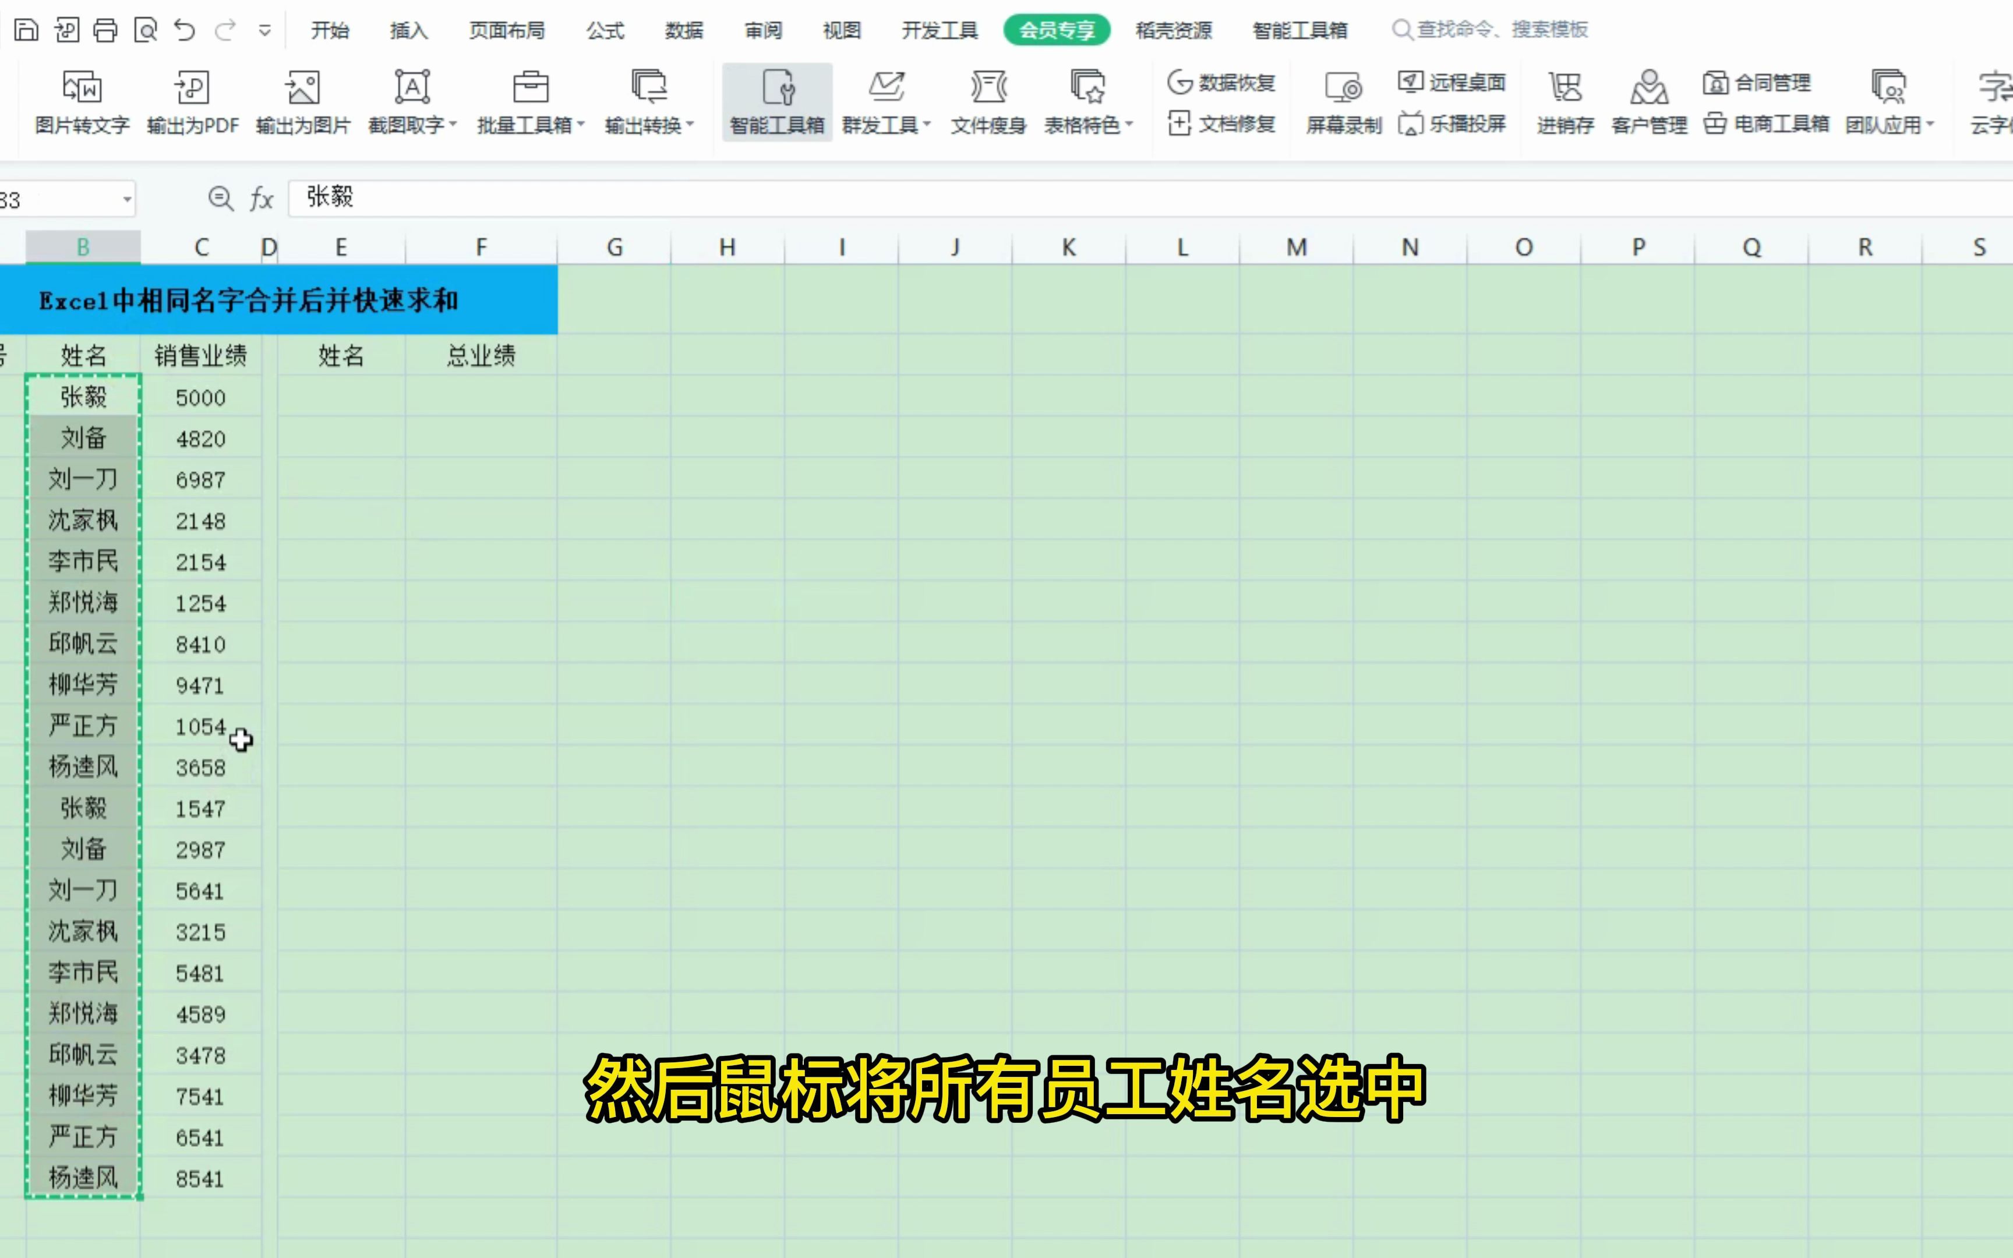Click the Undo arrow icon
Screen dimensions: 2013x1258
click(185, 30)
